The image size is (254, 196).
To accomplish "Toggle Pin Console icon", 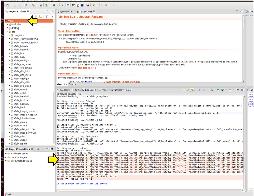I will (218, 90).
